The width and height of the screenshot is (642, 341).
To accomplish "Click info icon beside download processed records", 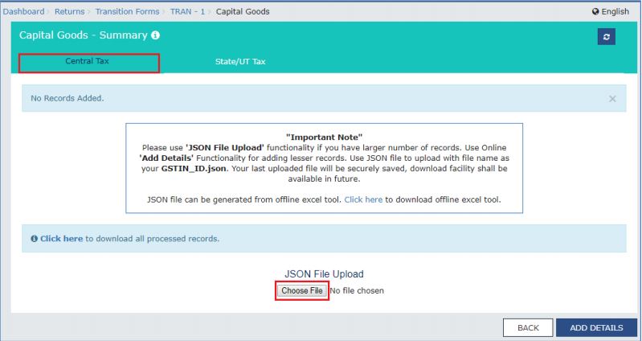I will (x=34, y=239).
